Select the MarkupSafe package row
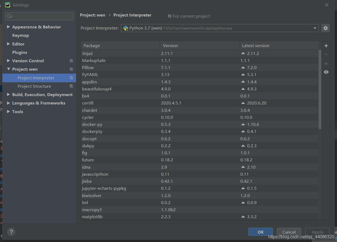 (200, 60)
